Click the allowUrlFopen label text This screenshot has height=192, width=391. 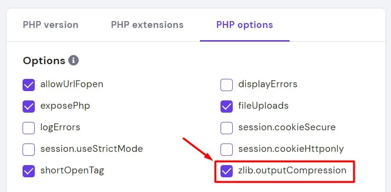pyautogui.click(x=72, y=84)
